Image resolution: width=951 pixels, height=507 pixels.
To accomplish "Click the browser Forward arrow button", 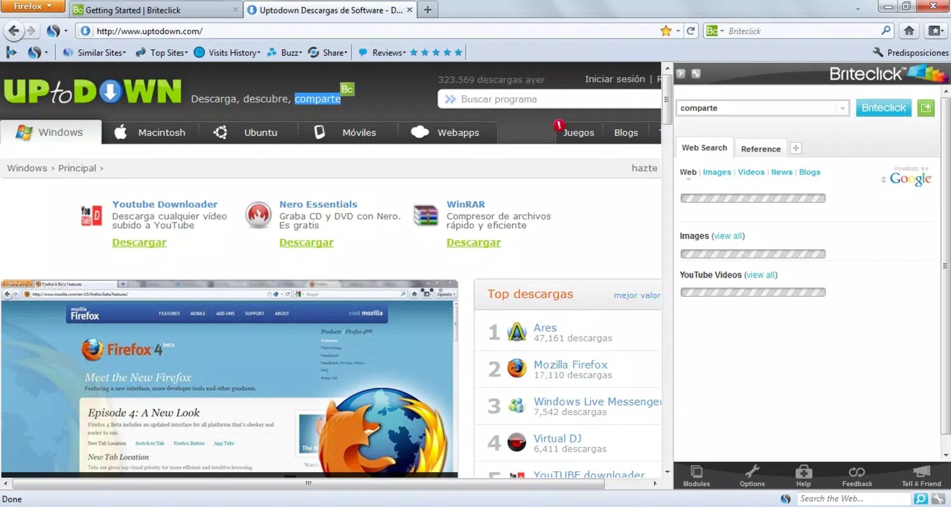I will 30,30.
